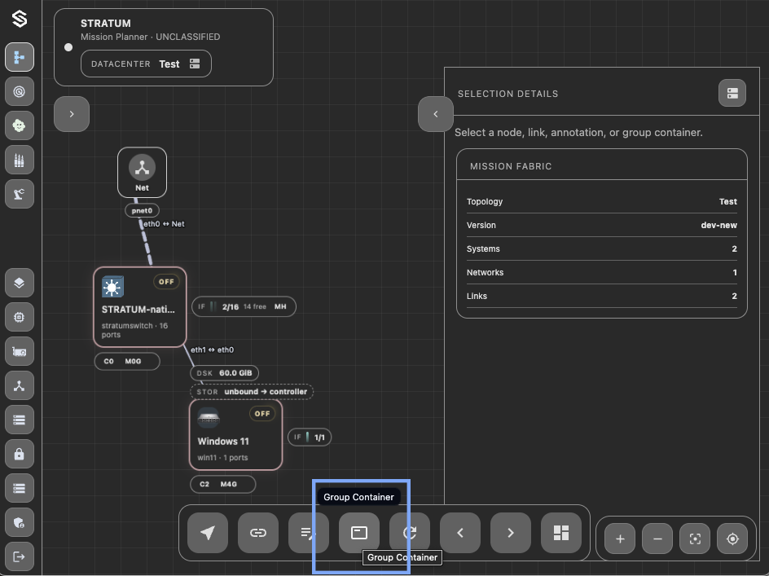This screenshot has width=769, height=576.
Task: Open the dashboard layout grid tool
Action: [x=561, y=533]
